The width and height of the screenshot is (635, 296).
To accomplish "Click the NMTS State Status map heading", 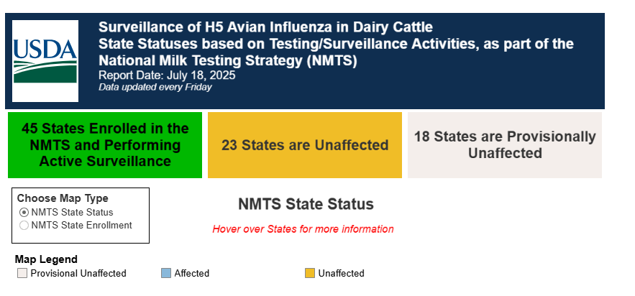I will click(x=306, y=204).
